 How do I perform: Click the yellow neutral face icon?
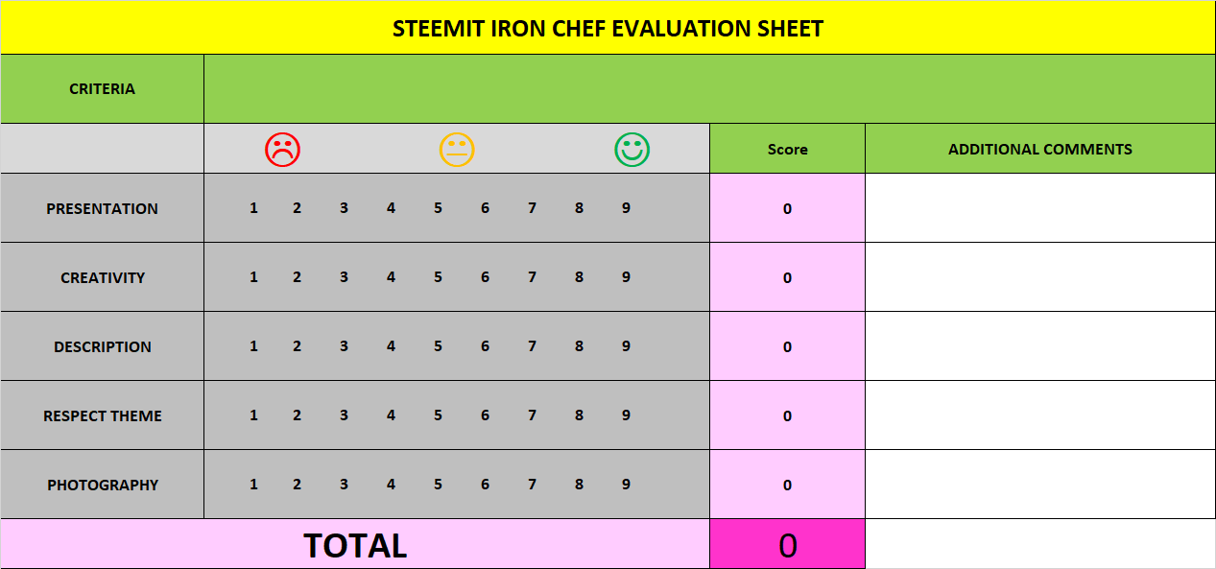coord(457,149)
